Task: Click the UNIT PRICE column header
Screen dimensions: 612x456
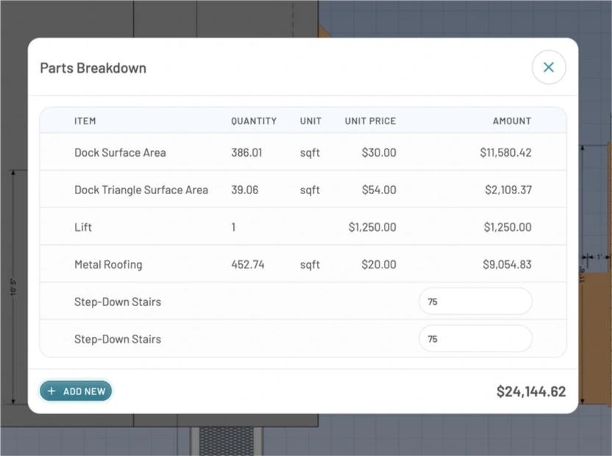Action: coord(371,121)
